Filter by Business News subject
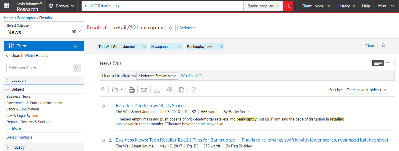The image size is (399, 151). pos(18,97)
